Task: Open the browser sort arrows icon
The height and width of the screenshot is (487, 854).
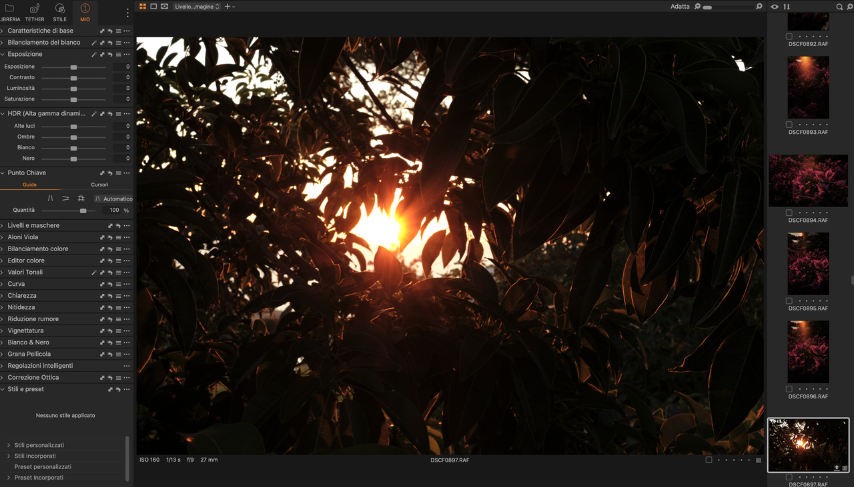Action: 787,7
